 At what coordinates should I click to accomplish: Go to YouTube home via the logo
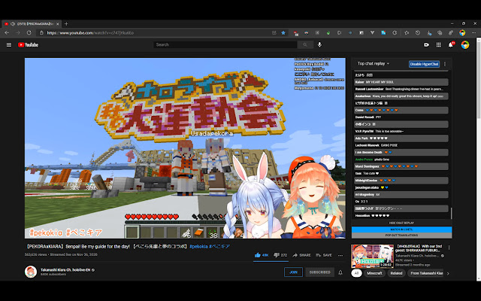coord(29,45)
